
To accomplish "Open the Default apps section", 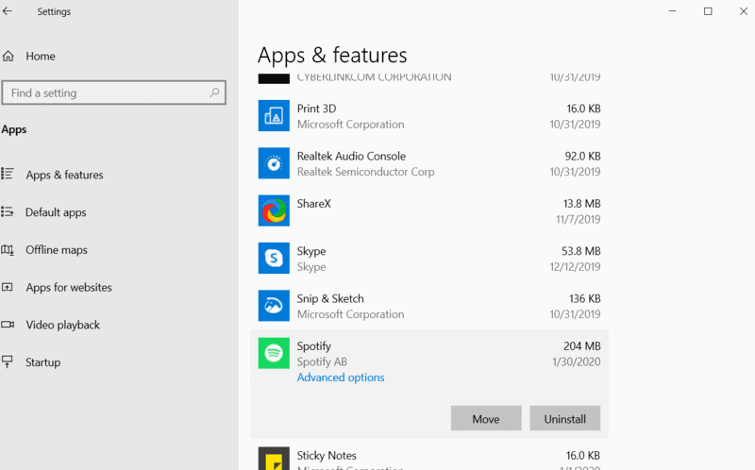I will tap(56, 212).
